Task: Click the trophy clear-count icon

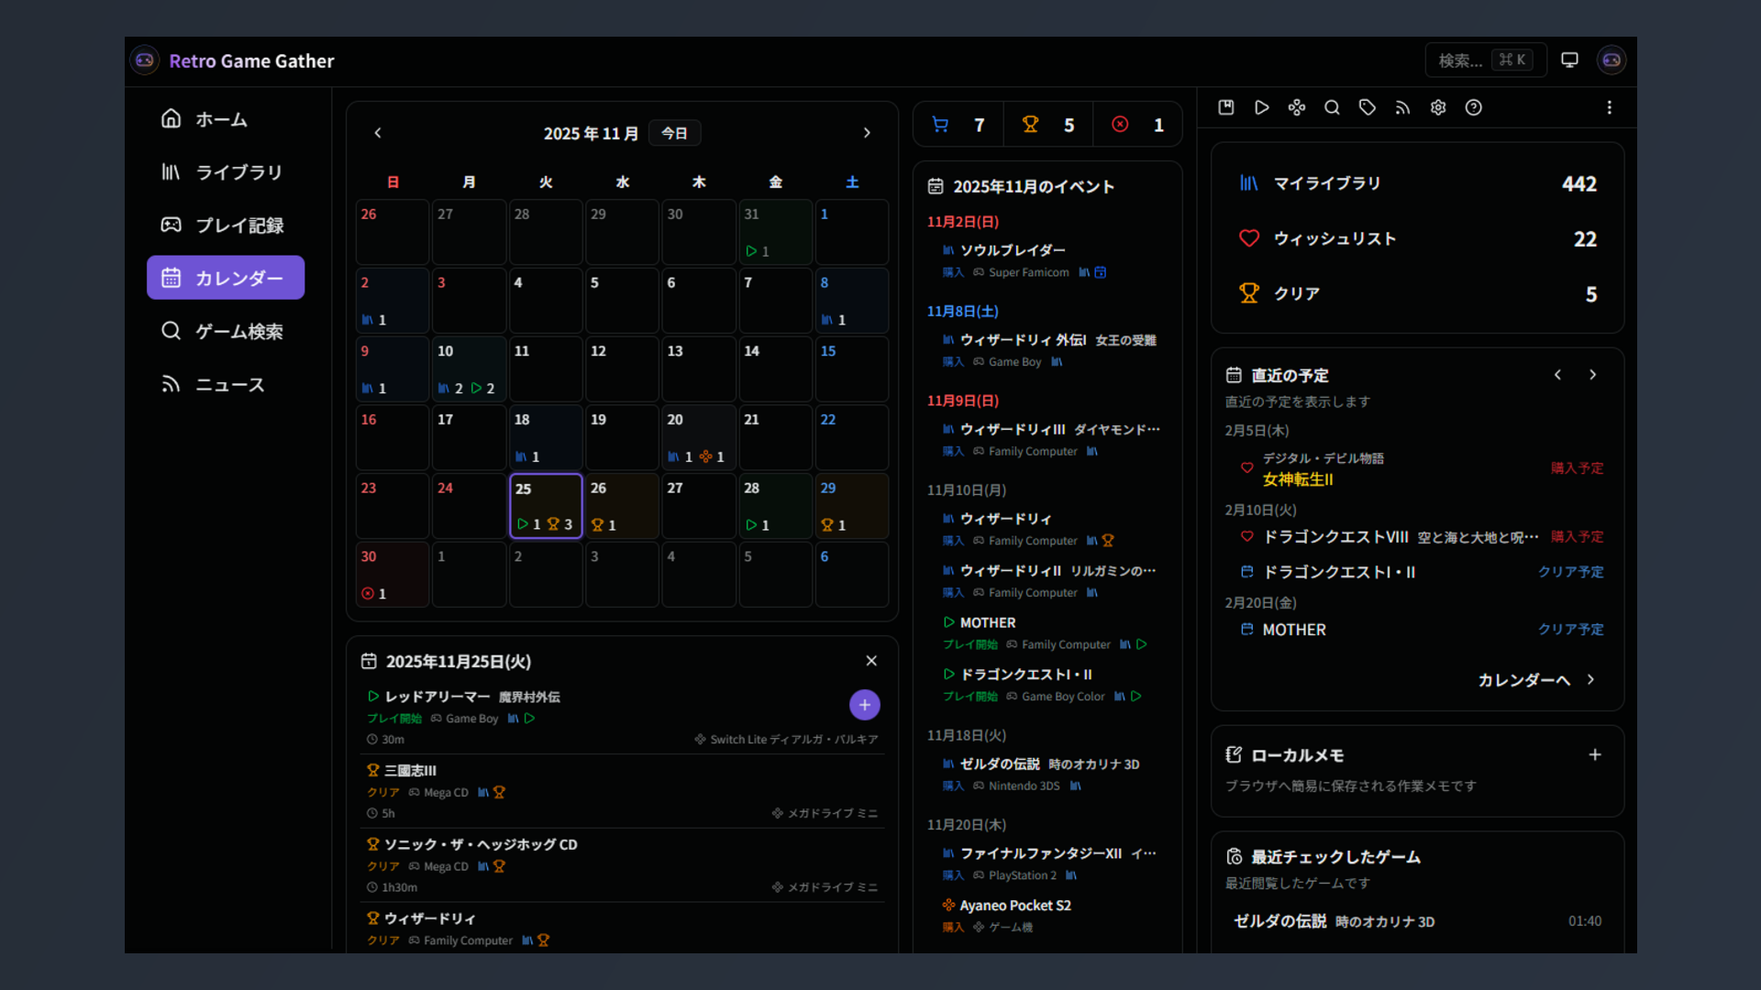Action: (1030, 124)
